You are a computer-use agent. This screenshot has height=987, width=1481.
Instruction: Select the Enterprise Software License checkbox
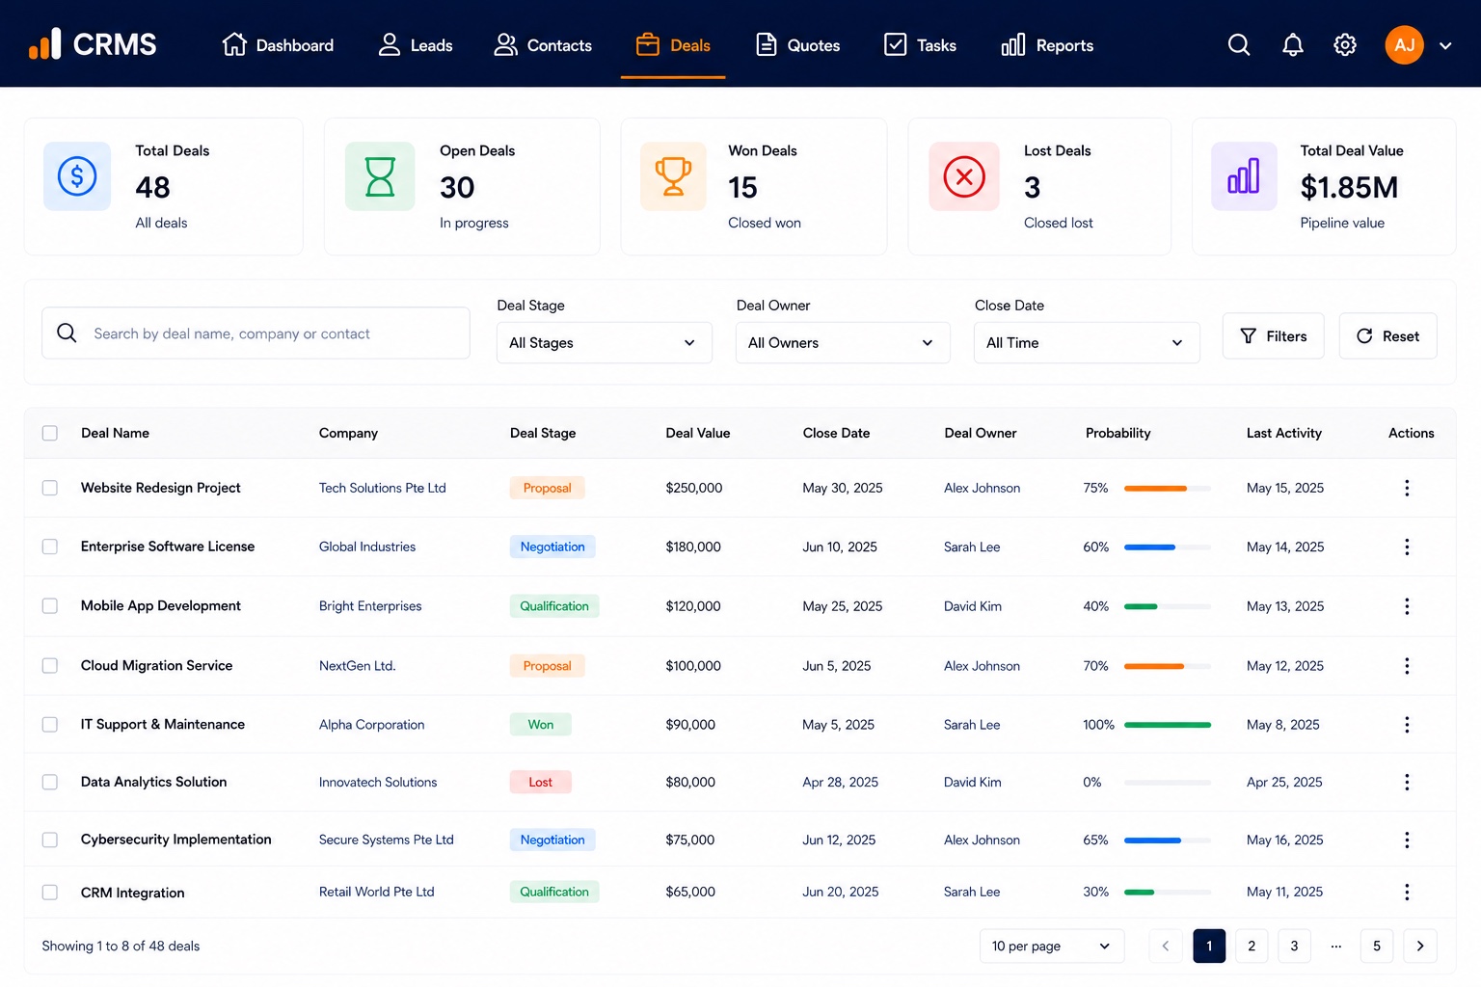pyautogui.click(x=50, y=547)
